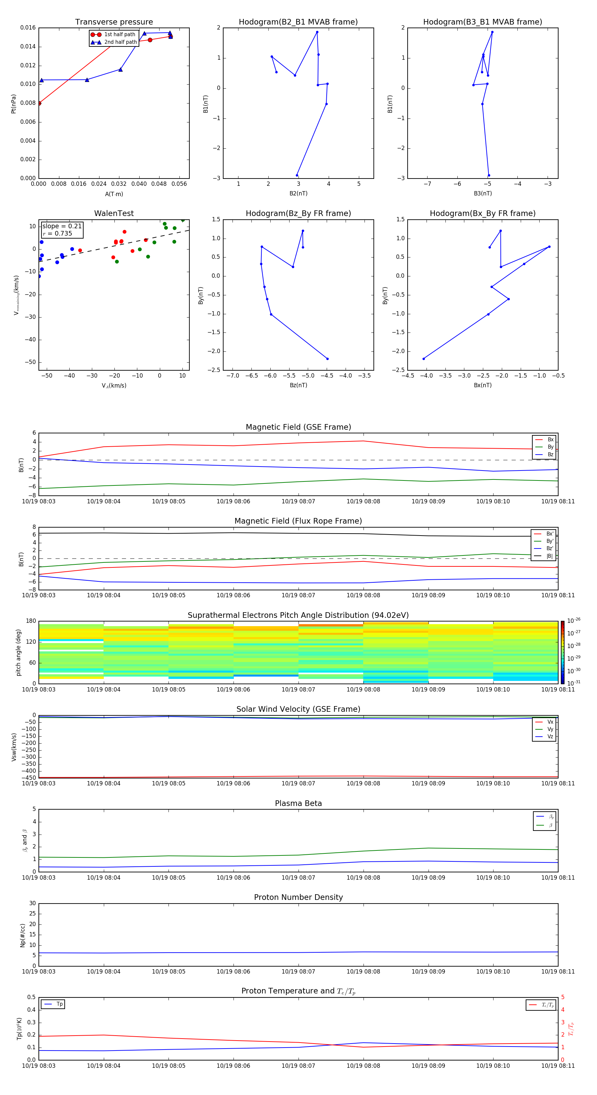Click the '2nd half path' legend entry

(x=114, y=42)
